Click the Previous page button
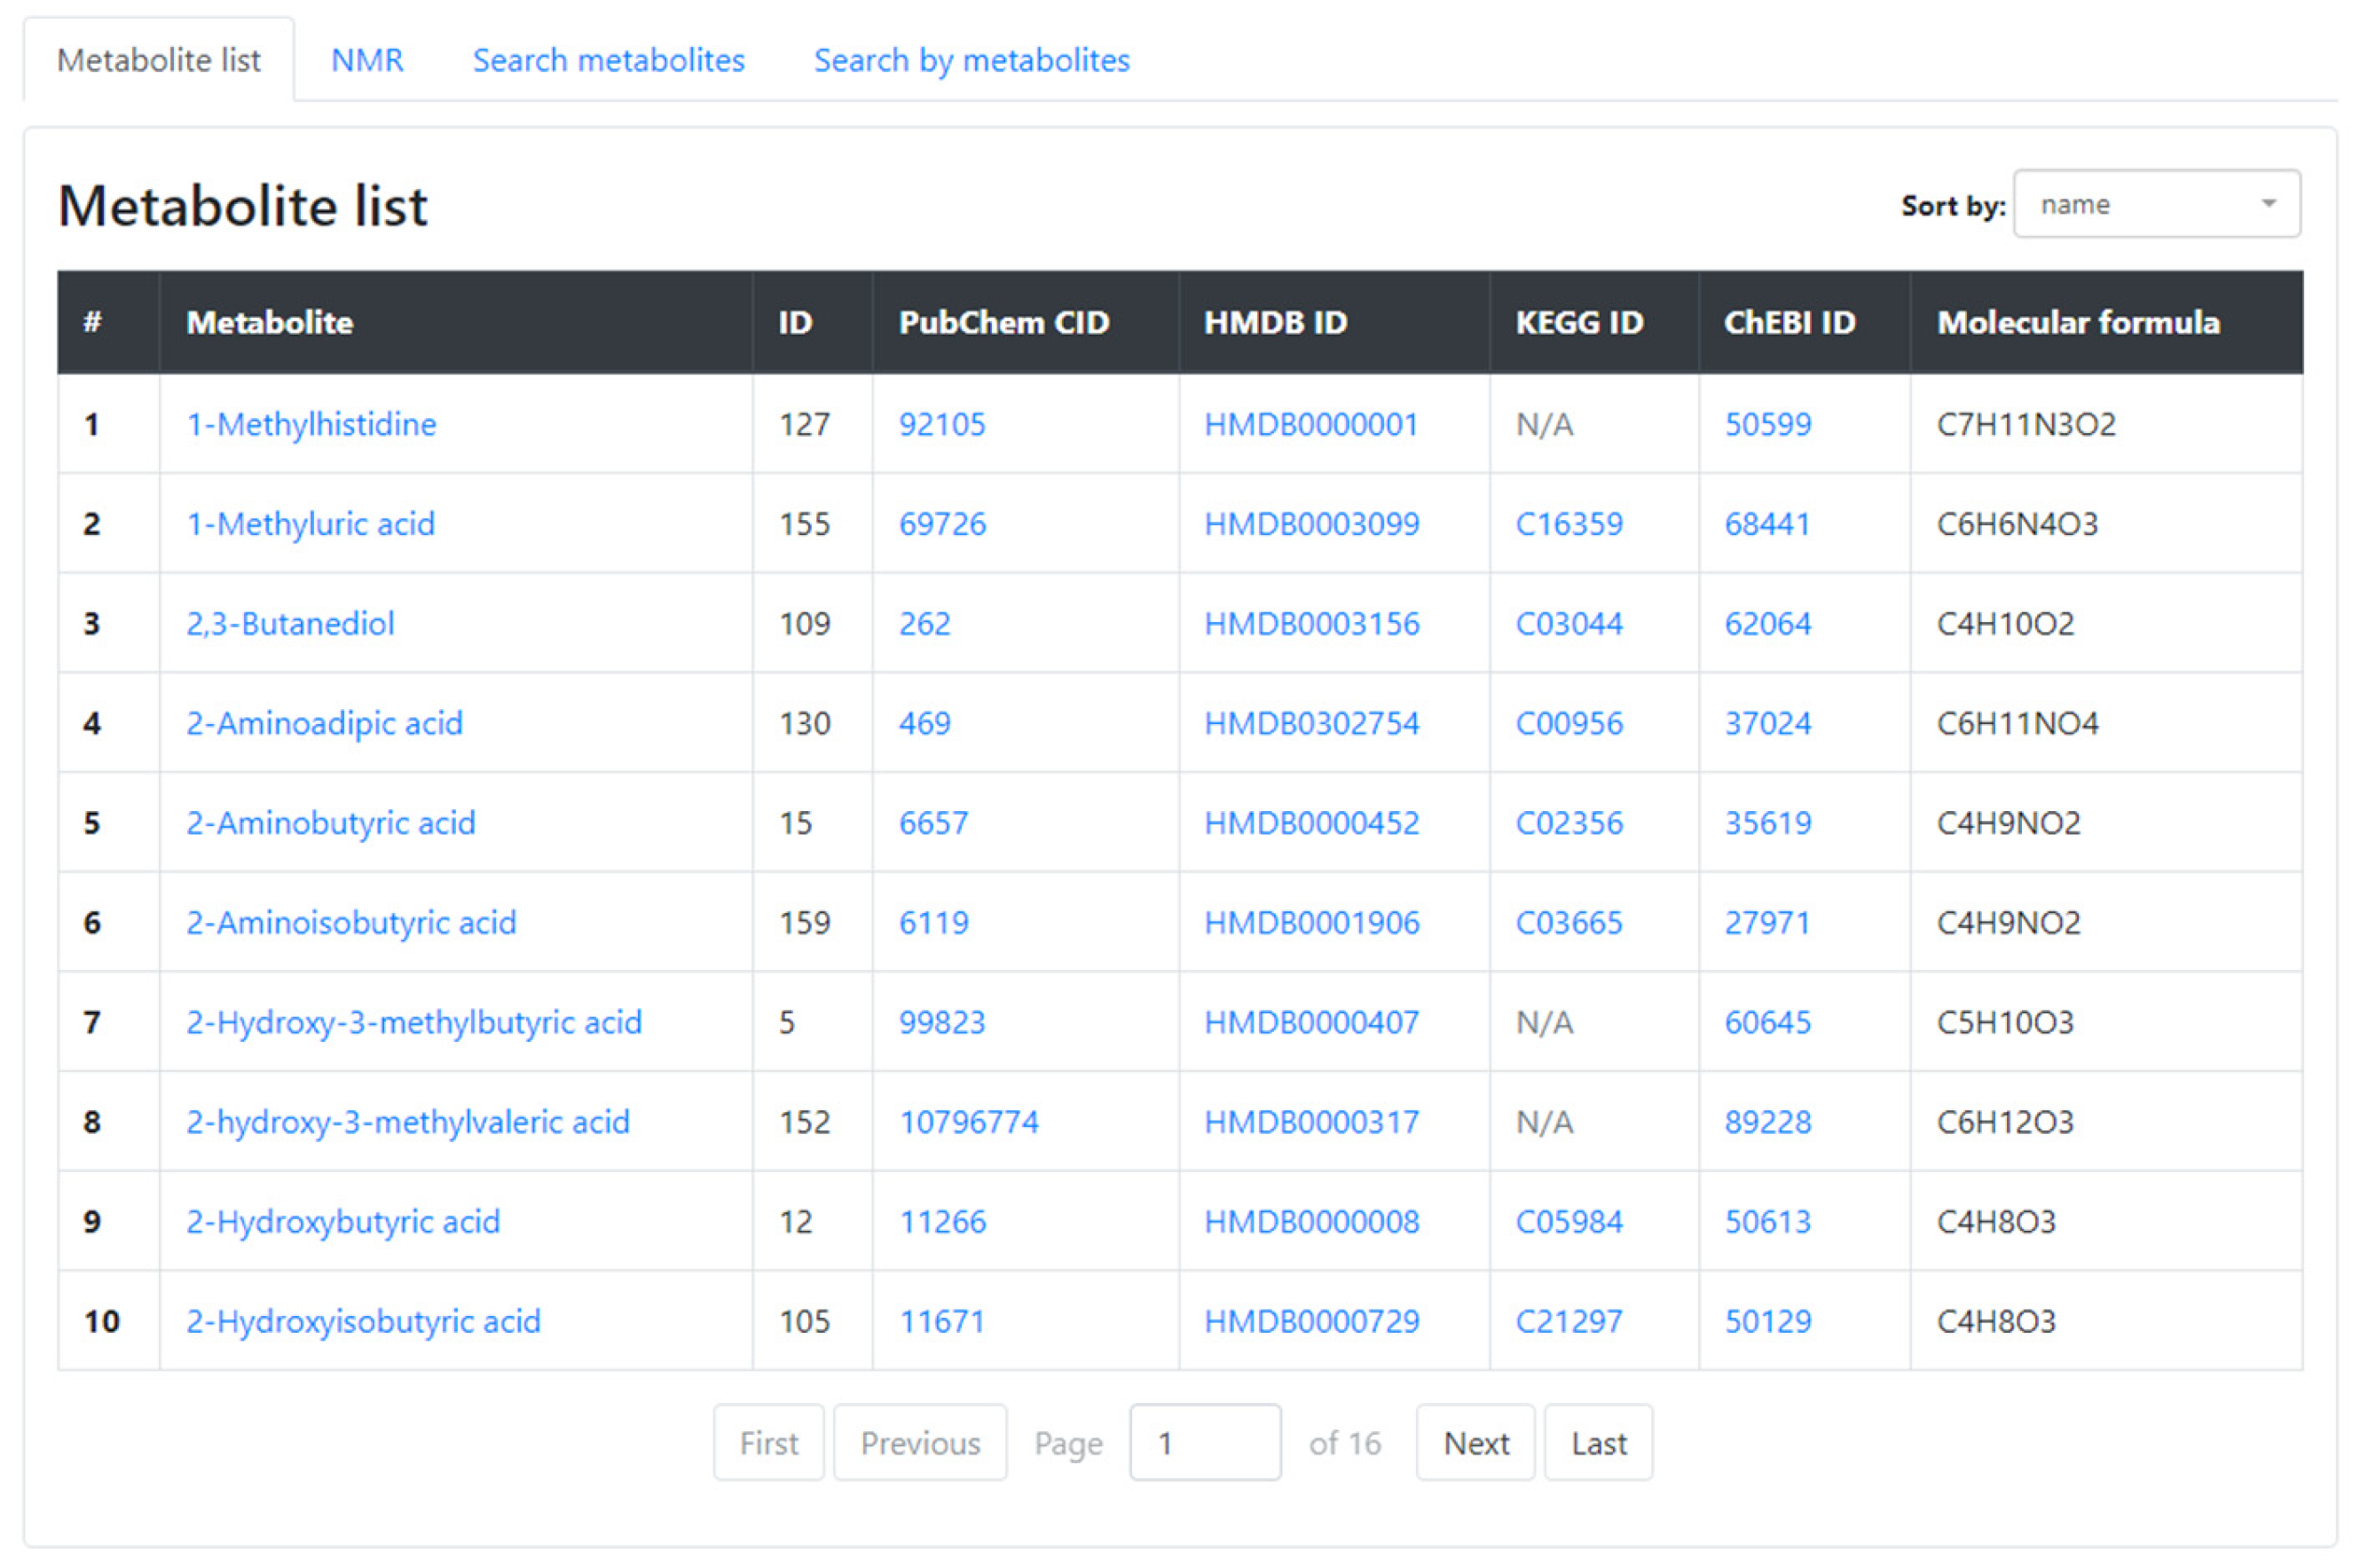The image size is (2360, 1568). [921, 1443]
